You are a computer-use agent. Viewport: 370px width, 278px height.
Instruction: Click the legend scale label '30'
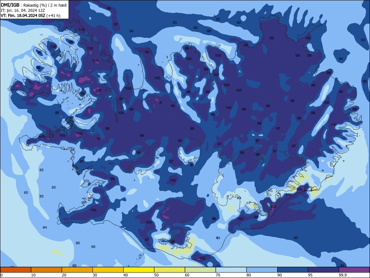[95, 275]
